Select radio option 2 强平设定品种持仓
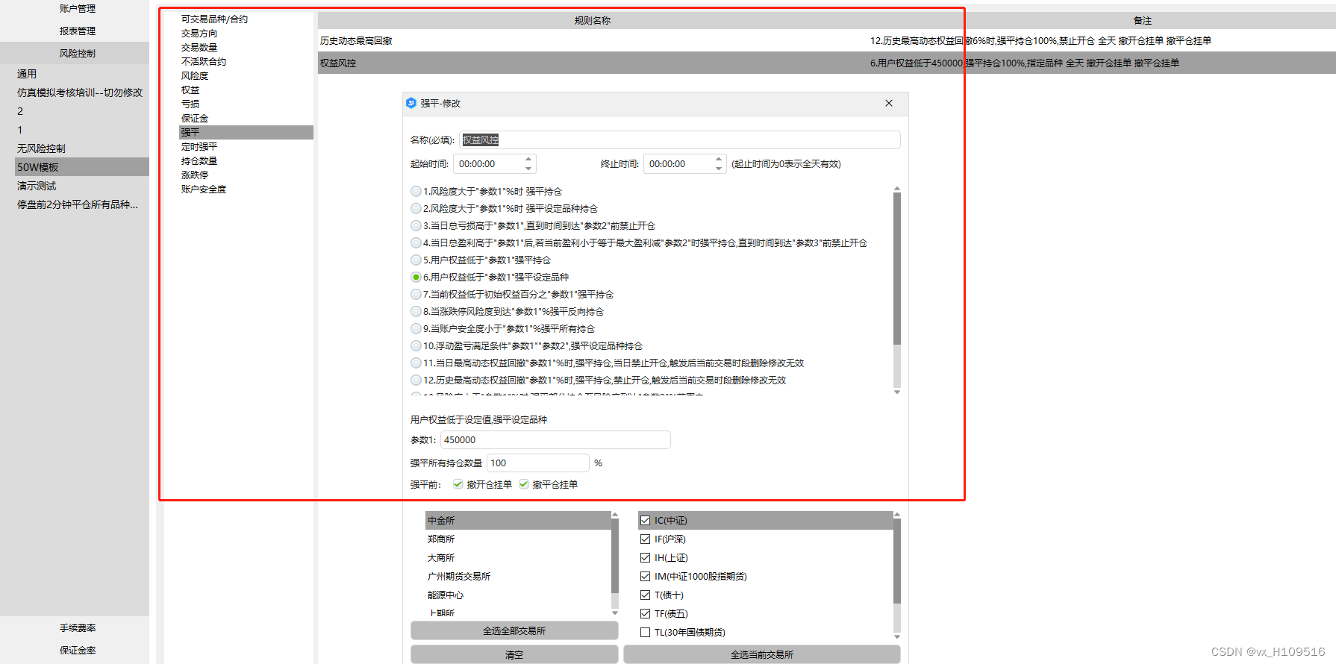The image size is (1336, 664). pos(416,209)
